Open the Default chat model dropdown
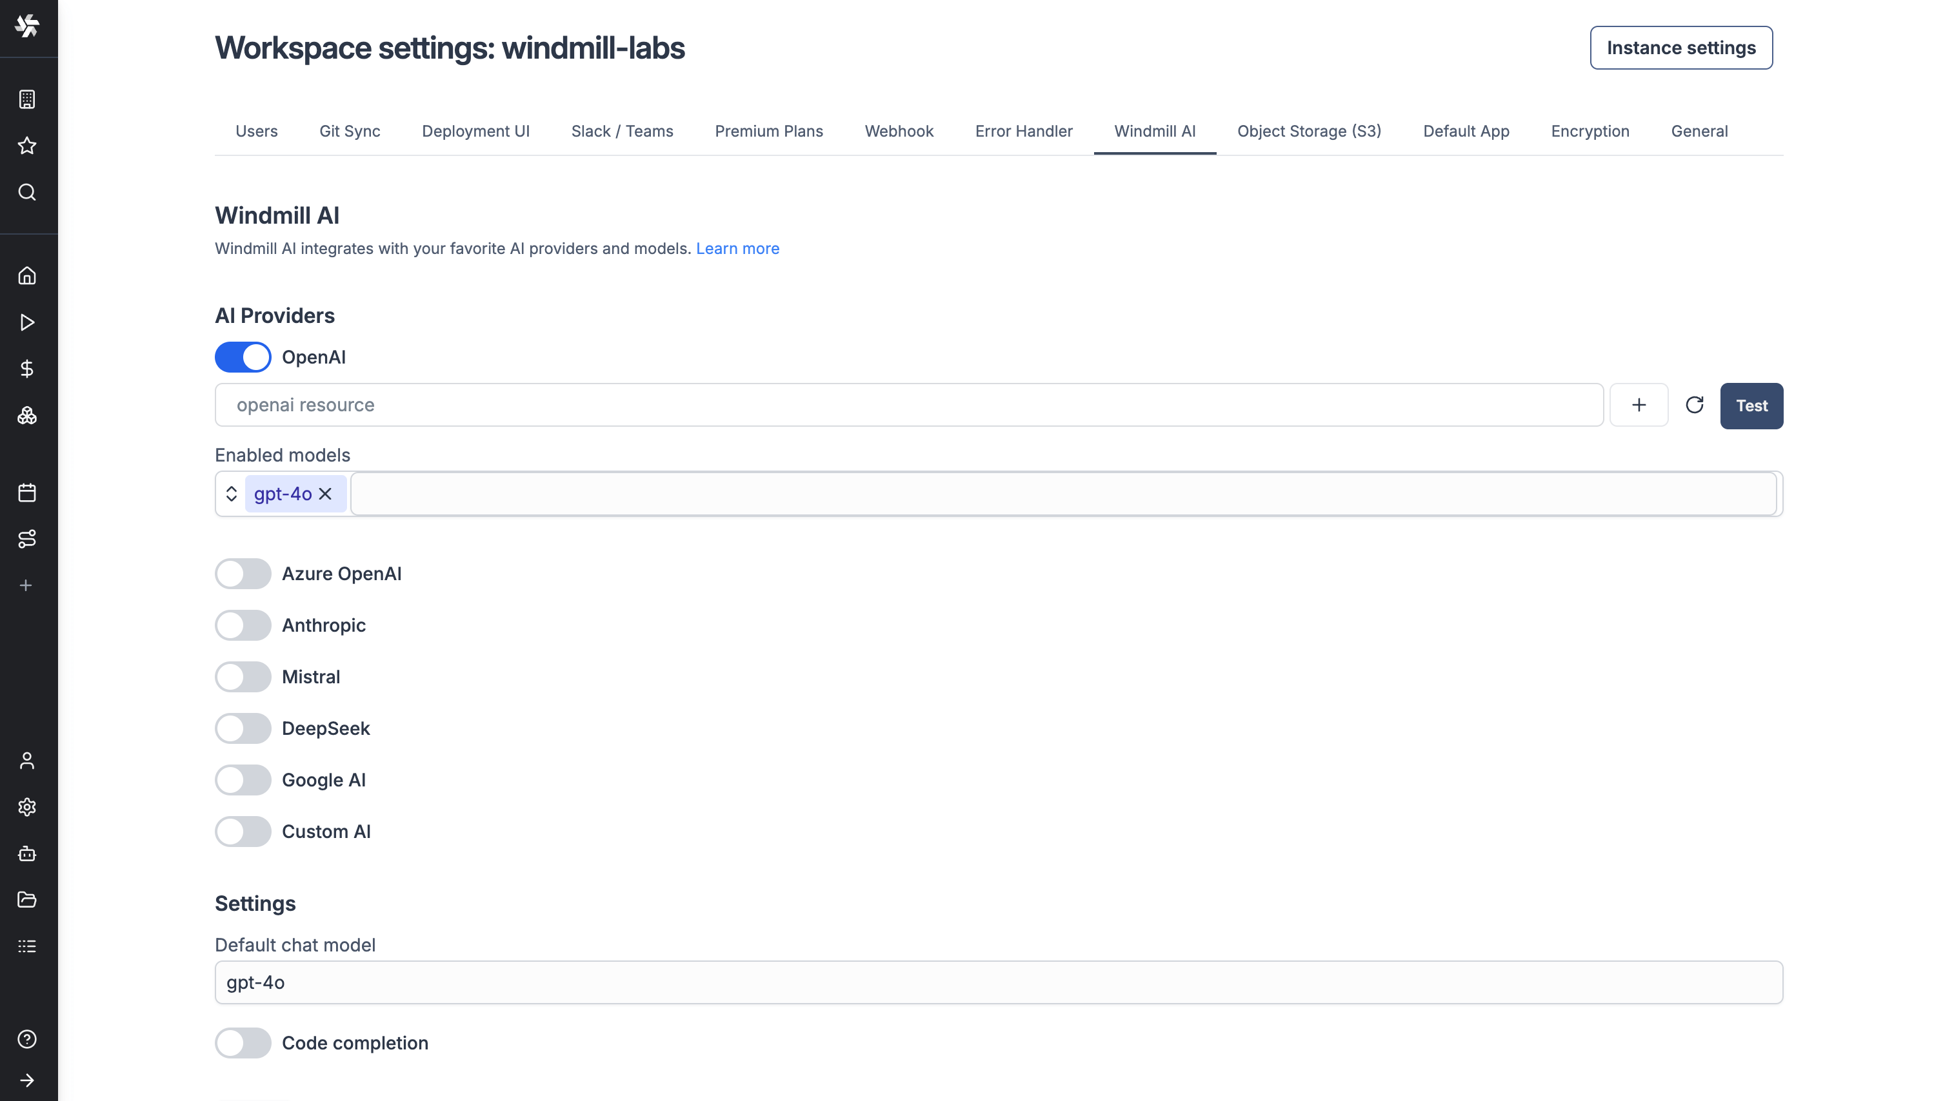Screen dimensions: 1934x1101 998,982
